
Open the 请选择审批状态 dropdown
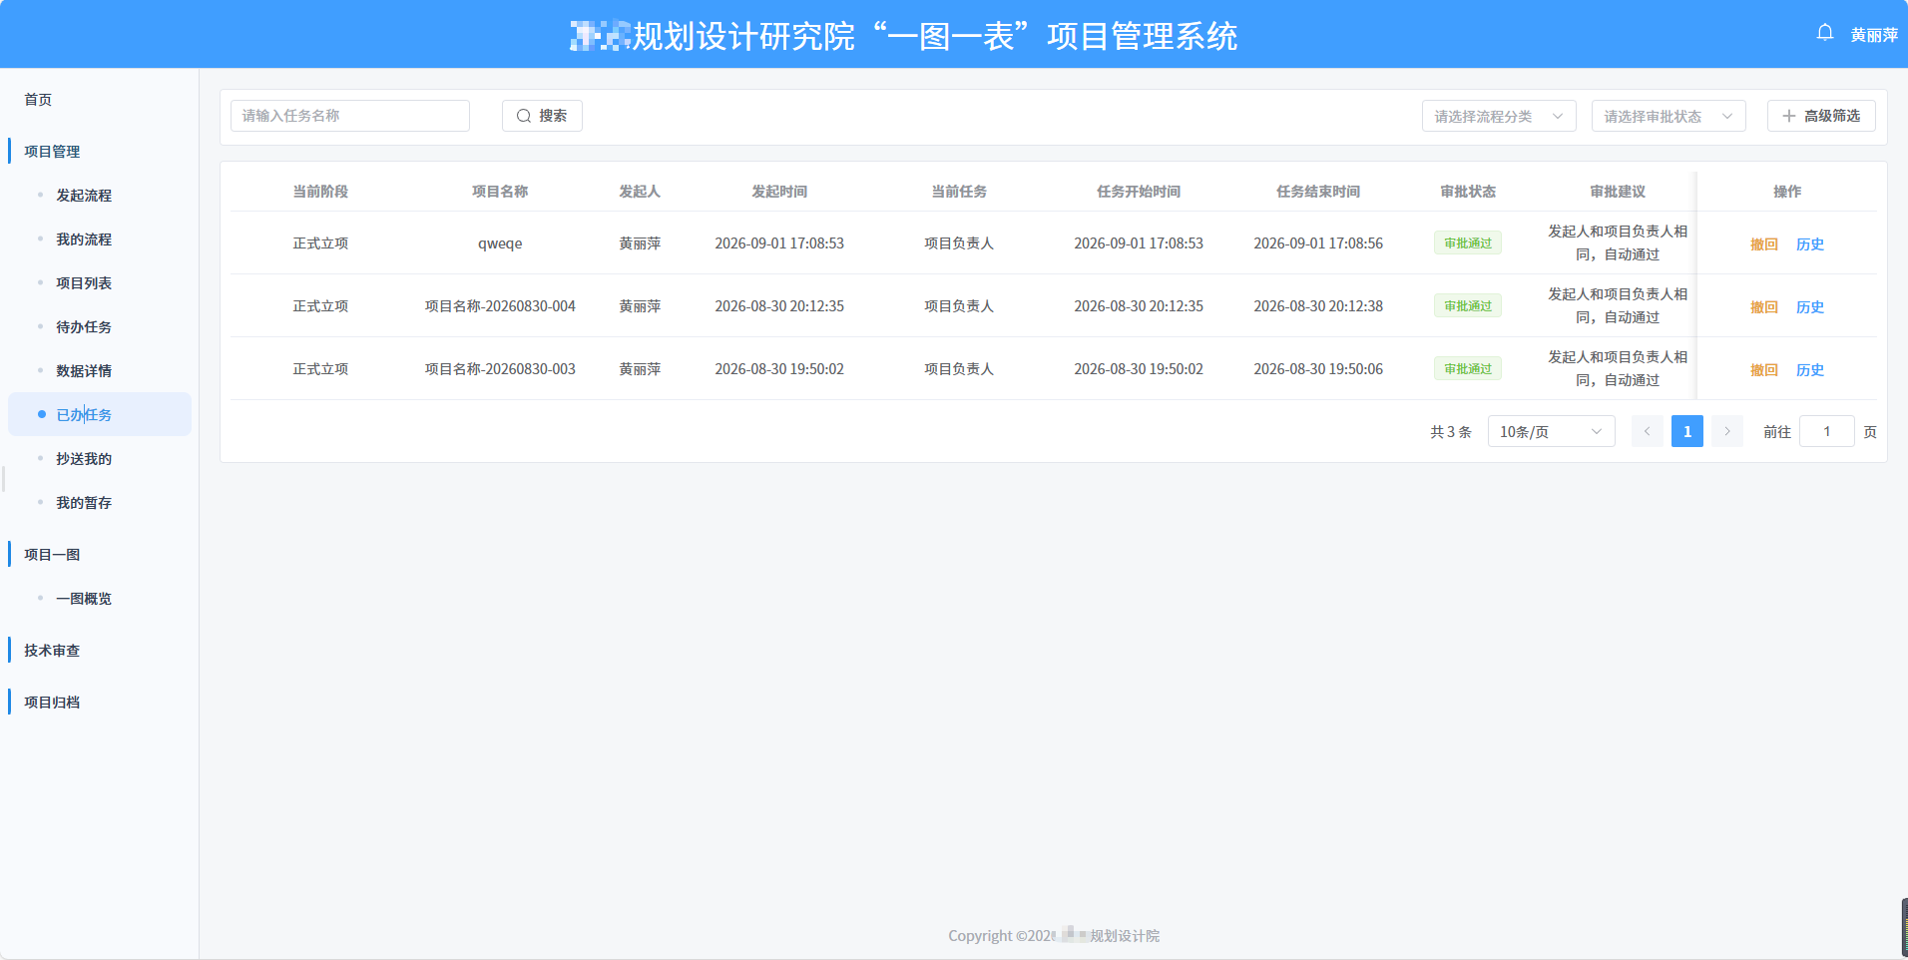click(1669, 116)
